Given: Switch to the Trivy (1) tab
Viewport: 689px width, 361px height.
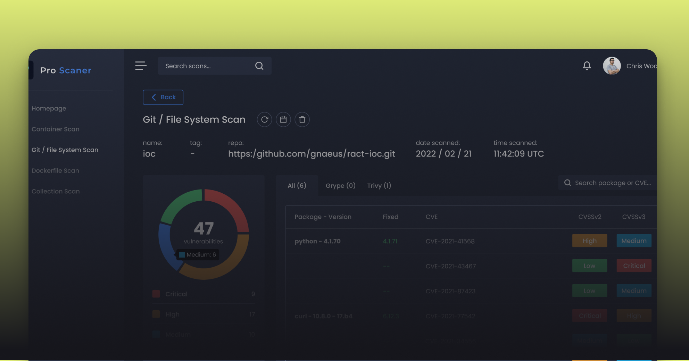Looking at the screenshot, I should (379, 186).
